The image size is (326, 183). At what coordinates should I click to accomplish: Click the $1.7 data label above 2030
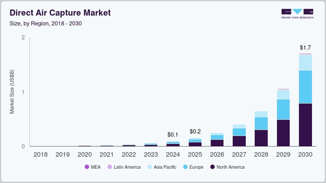point(305,48)
